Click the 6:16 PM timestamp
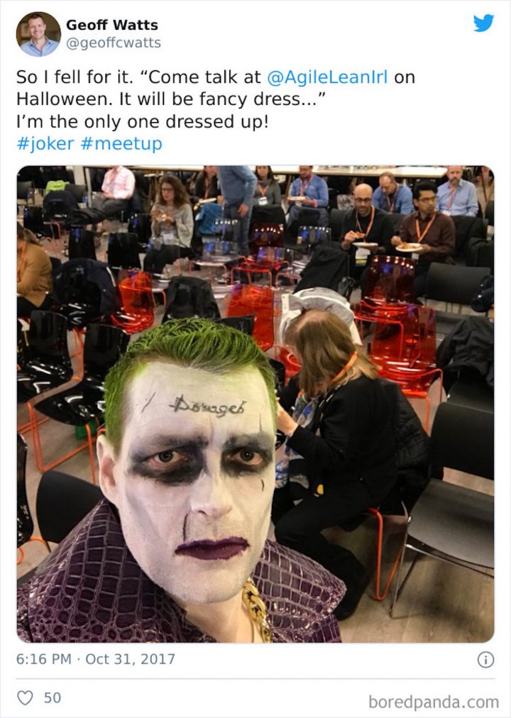Image resolution: width=511 pixels, height=718 pixels. click(x=44, y=659)
